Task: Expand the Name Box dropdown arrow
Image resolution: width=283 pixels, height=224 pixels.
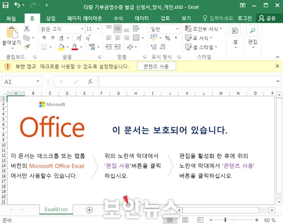Action: (x=38, y=81)
